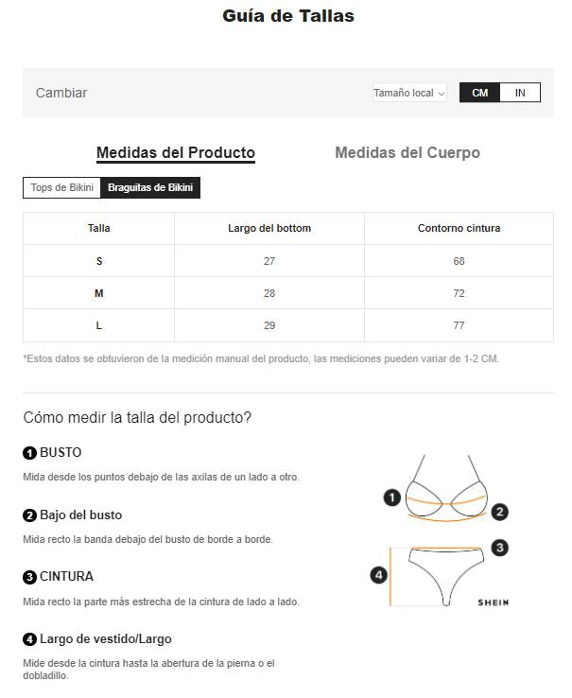Click the number 2 icon beside Bajo del busto
The width and height of the screenshot is (572, 698).
pyautogui.click(x=29, y=515)
